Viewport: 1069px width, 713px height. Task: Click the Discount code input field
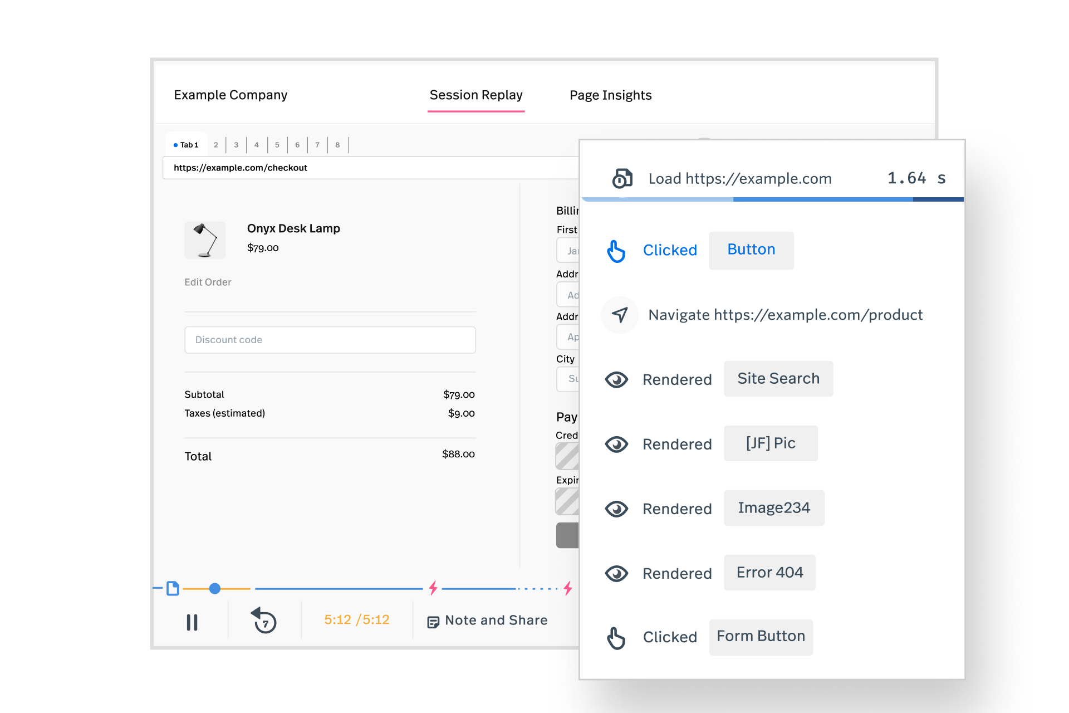330,340
